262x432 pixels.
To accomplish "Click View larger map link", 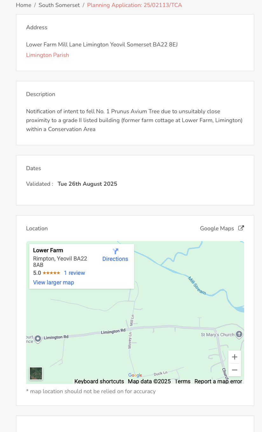I will coord(53,282).
